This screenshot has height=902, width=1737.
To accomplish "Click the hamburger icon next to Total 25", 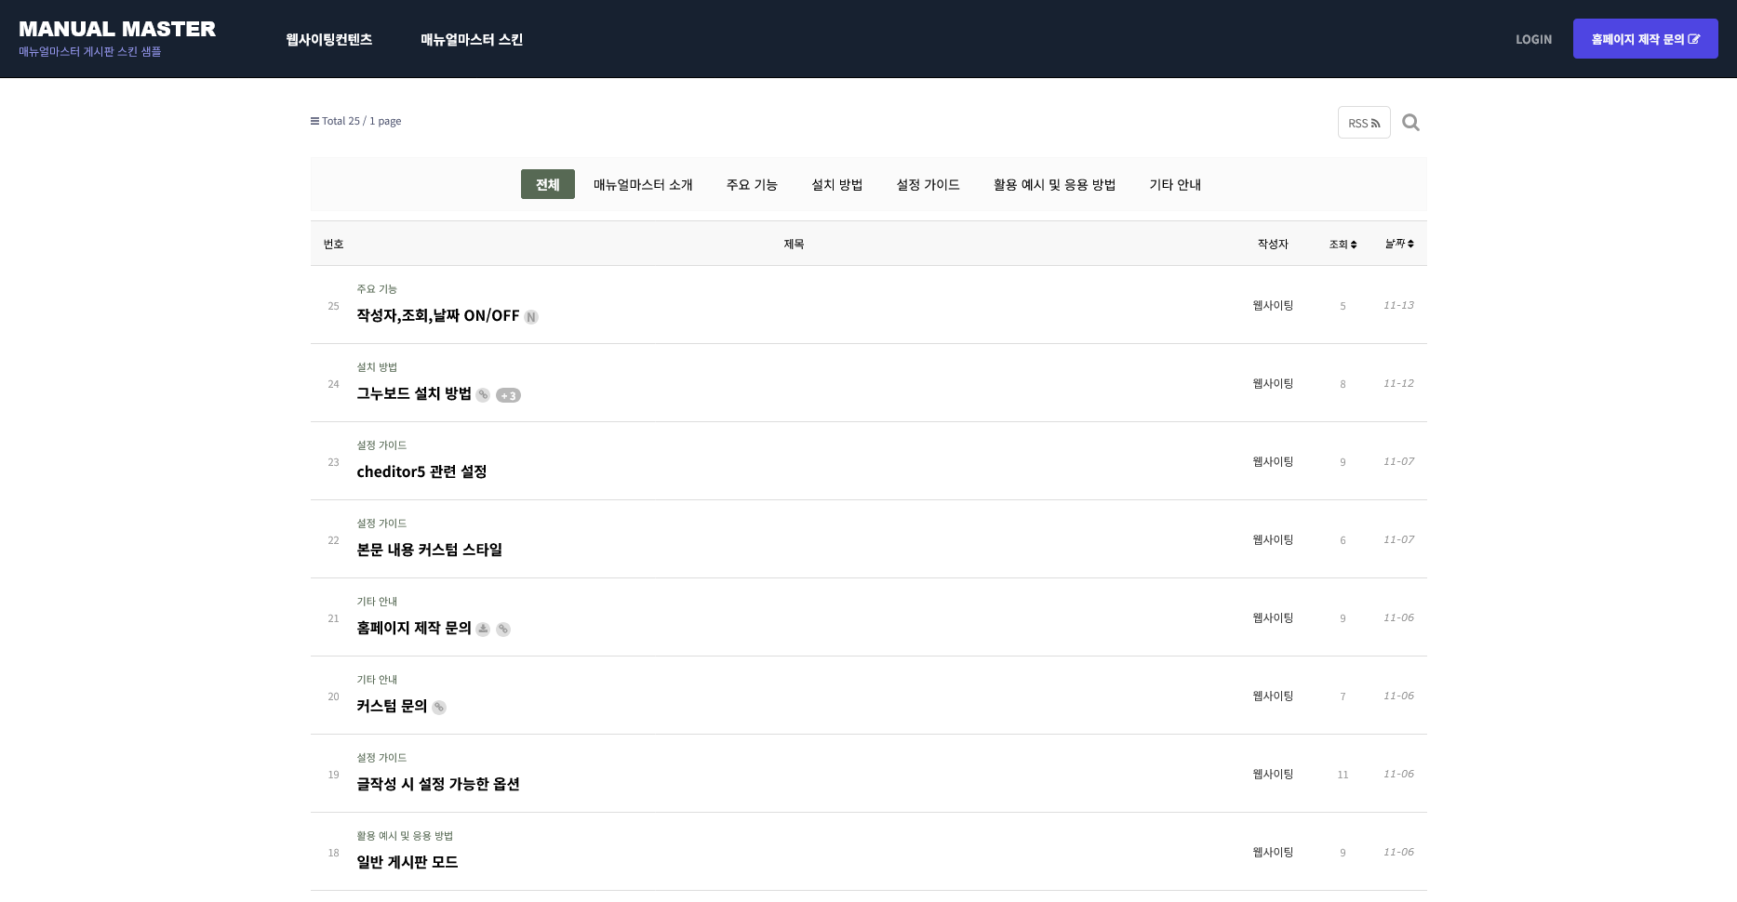I will click(314, 121).
